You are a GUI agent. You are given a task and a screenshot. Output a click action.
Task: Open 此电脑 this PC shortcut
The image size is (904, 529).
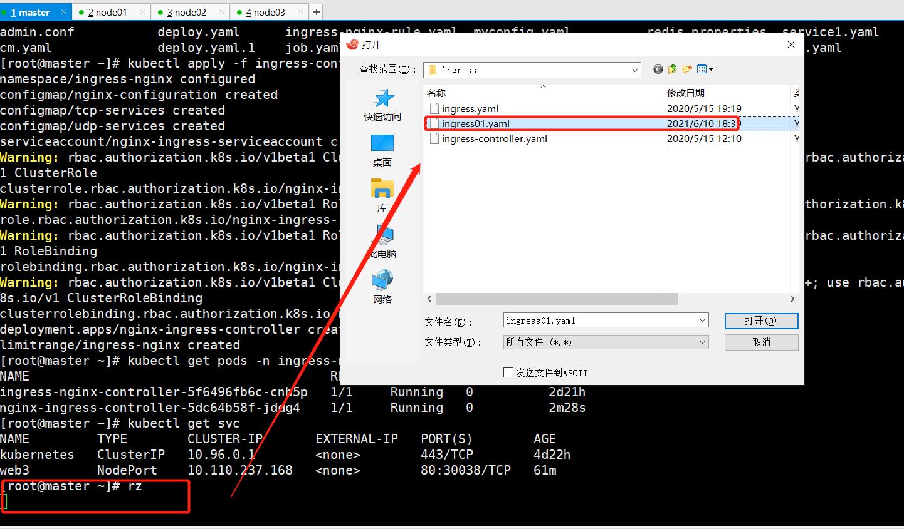(382, 242)
